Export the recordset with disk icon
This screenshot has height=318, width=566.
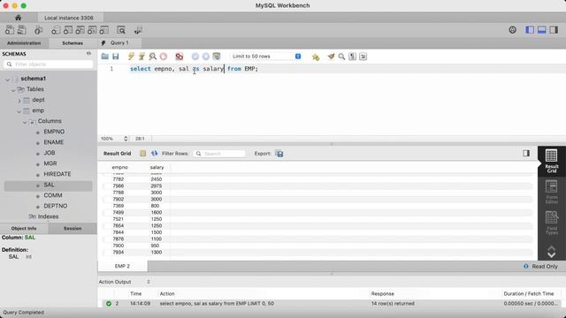(x=279, y=154)
